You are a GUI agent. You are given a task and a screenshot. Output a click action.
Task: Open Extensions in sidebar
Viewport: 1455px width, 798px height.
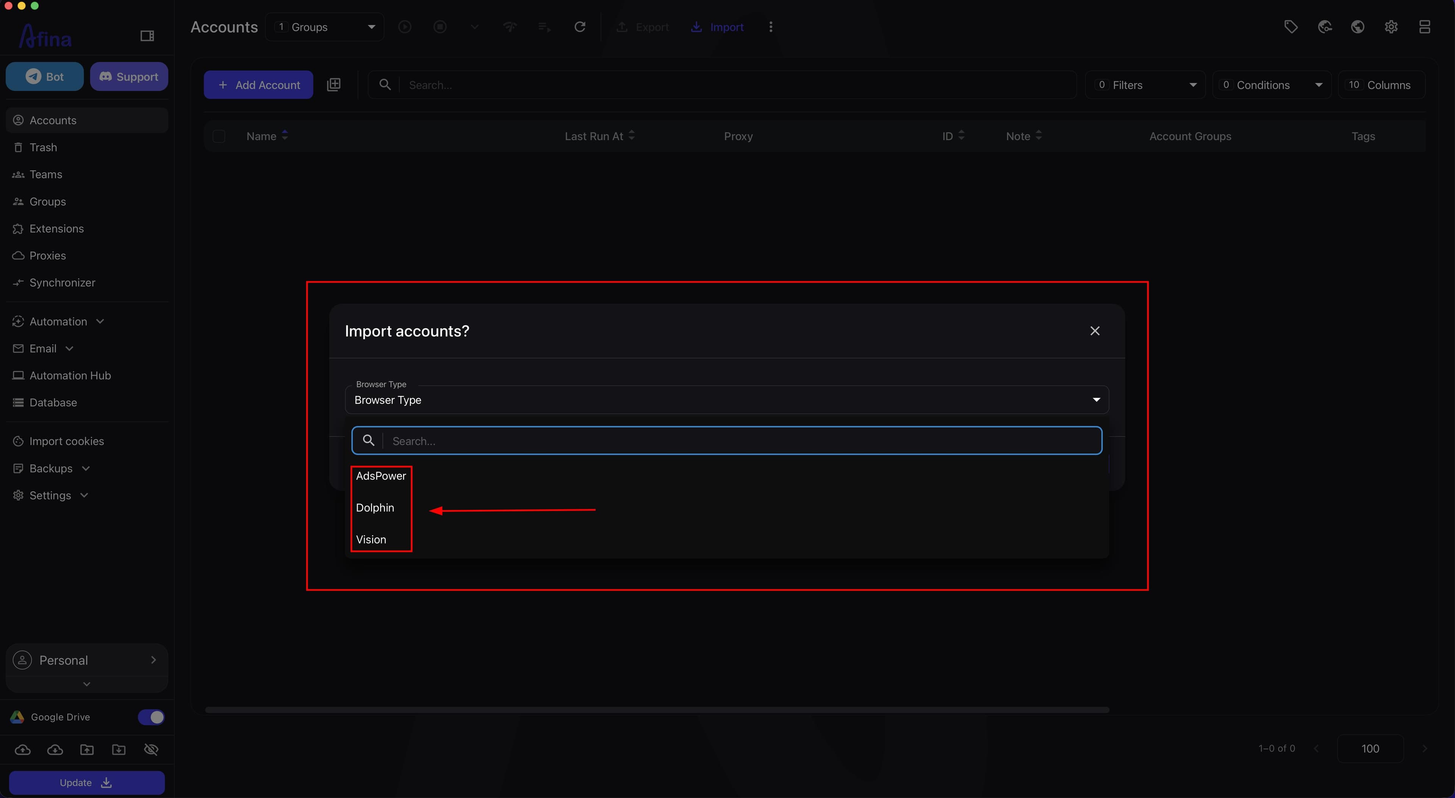point(87,229)
